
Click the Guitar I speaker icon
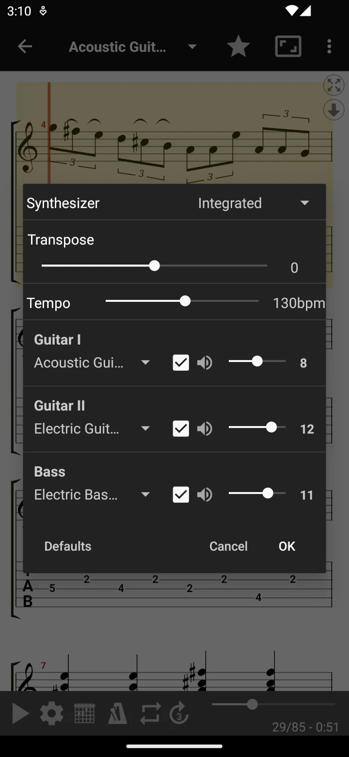205,362
